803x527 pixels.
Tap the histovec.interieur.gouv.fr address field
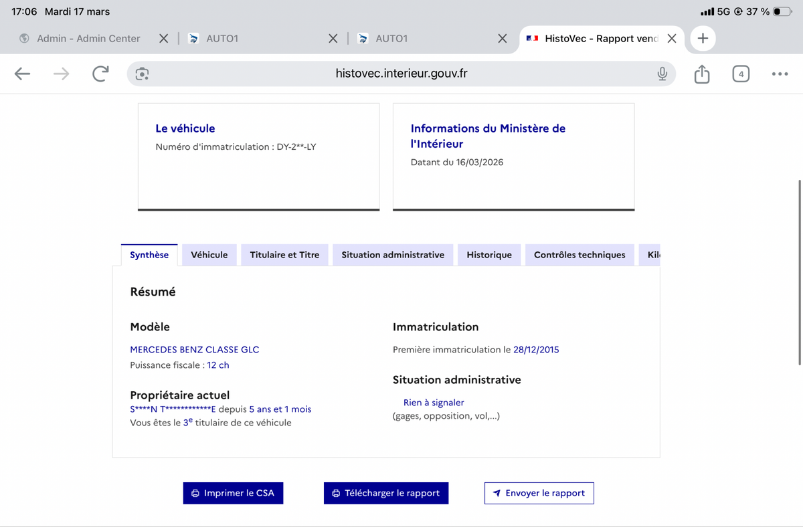point(401,74)
